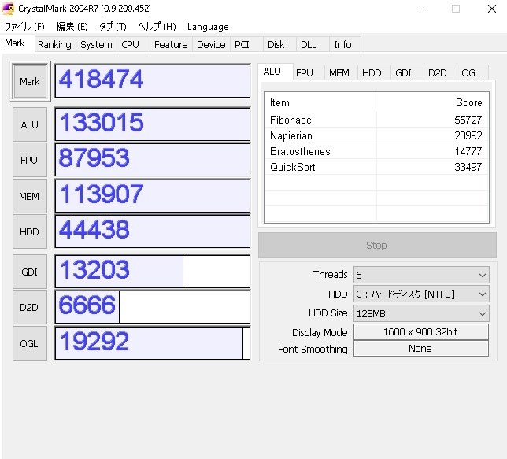Image resolution: width=507 pixels, height=459 pixels.
Task: Expand the Threads dropdown
Action: pos(420,275)
